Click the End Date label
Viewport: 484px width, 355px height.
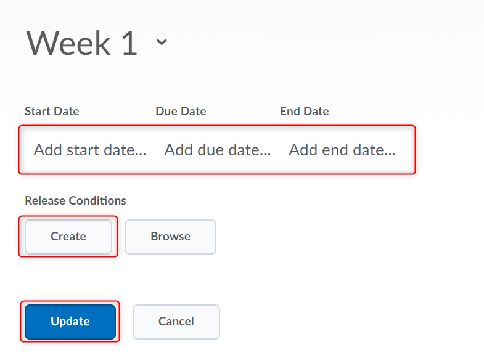[305, 112]
